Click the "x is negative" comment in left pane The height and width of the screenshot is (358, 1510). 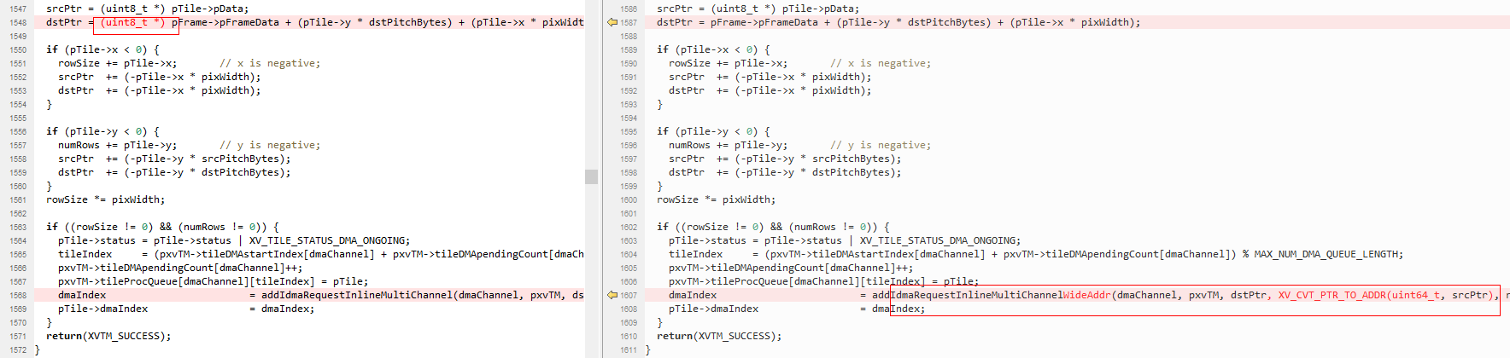click(270, 64)
